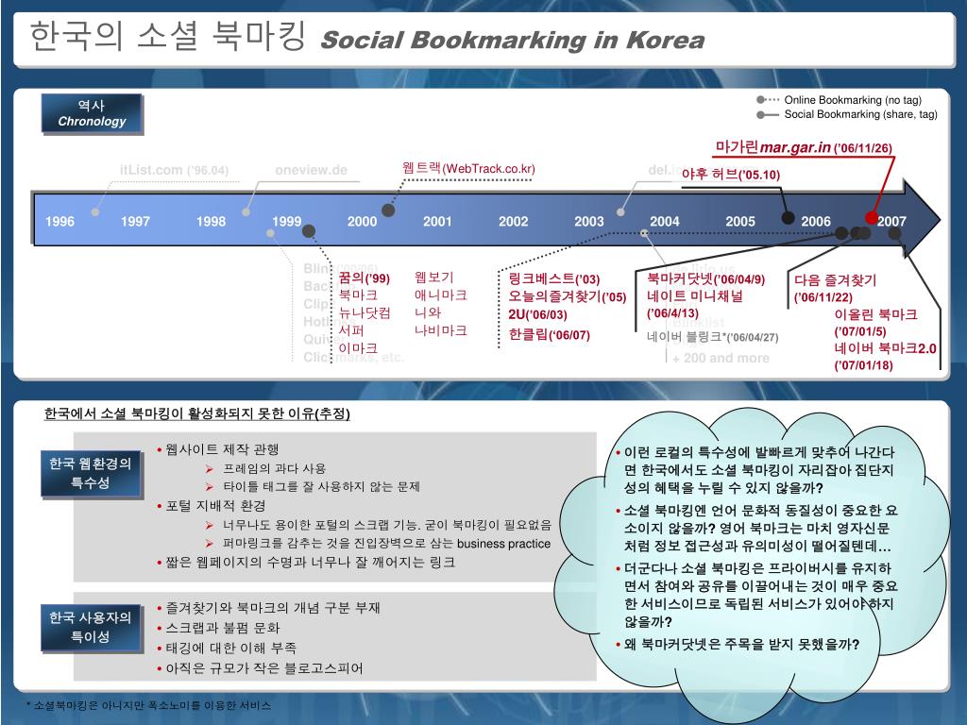Click the 한국 웹환경의 특수성 label box

click(x=91, y=473)
